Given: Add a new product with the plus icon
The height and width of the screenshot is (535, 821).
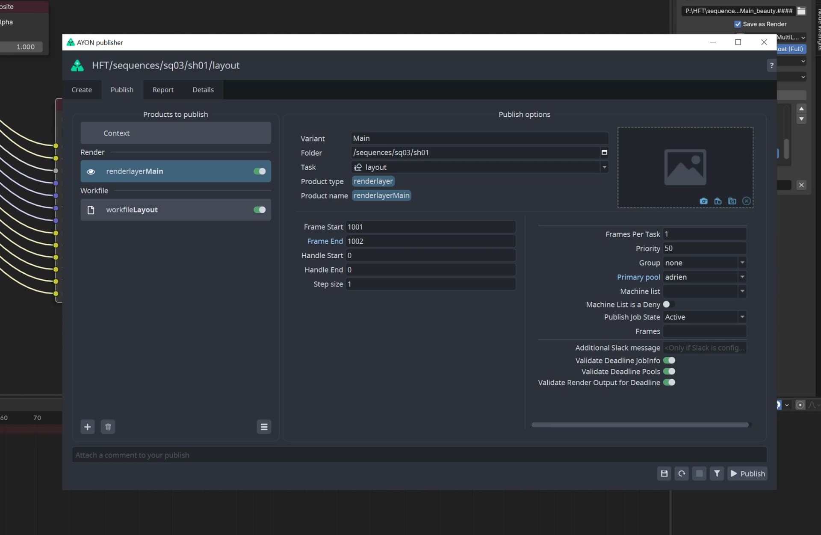Looking at the screenshot, I should [88, 427].
